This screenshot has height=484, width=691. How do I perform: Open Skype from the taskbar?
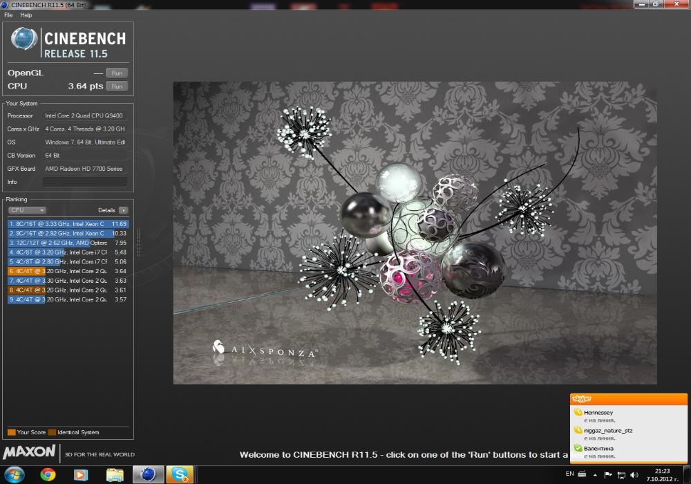tap(180, 475)
